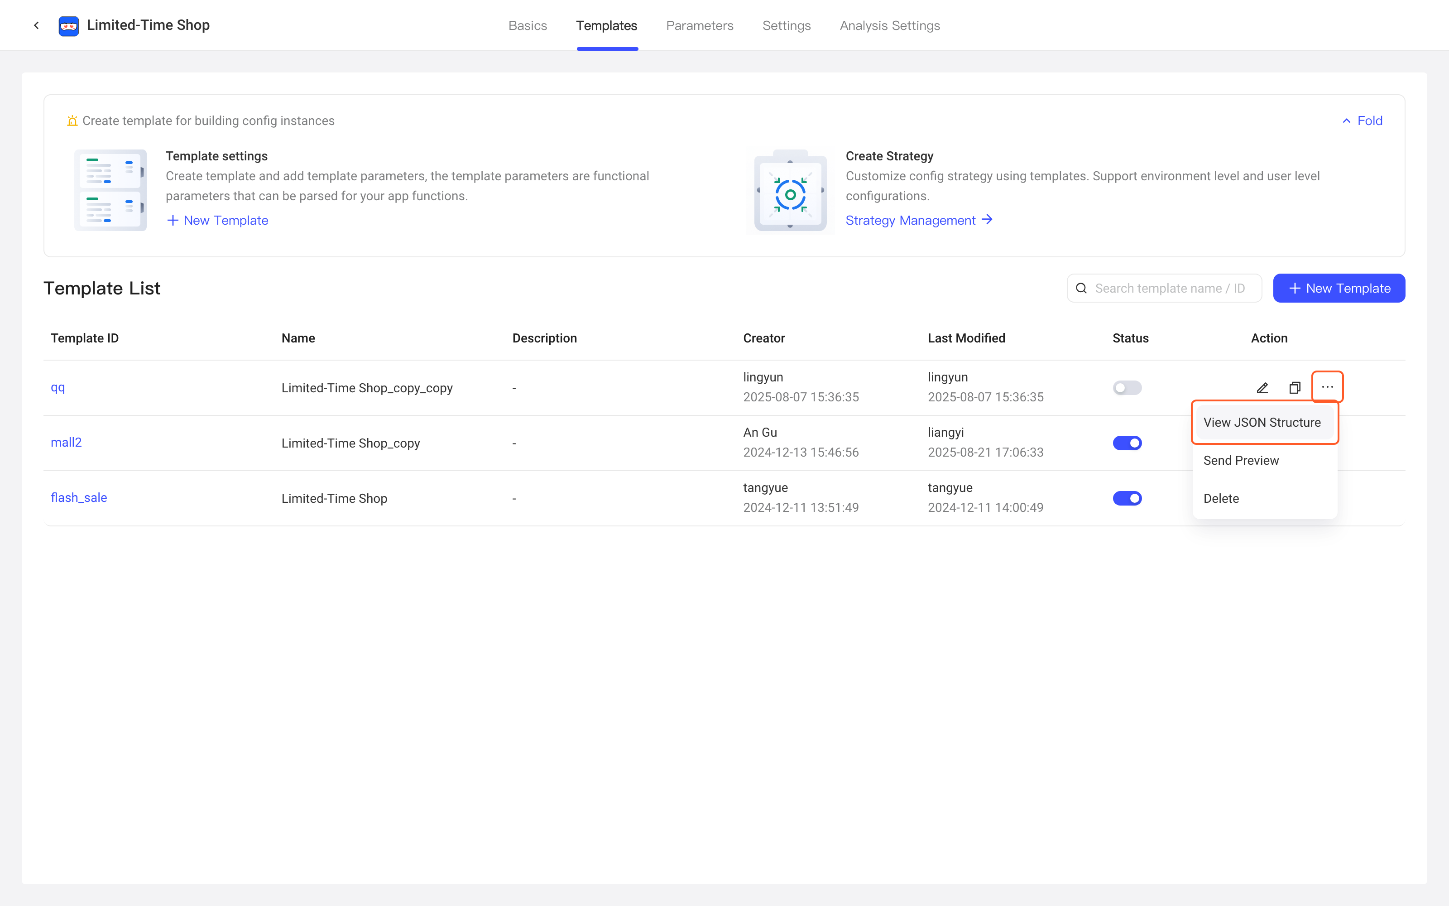Edit the qq template with pencil icon
This screenshot has width=1449, height=906.
(1262, 388)
